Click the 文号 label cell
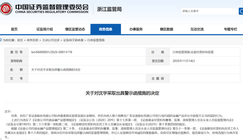The image size is (243, 140). [16, 78]
